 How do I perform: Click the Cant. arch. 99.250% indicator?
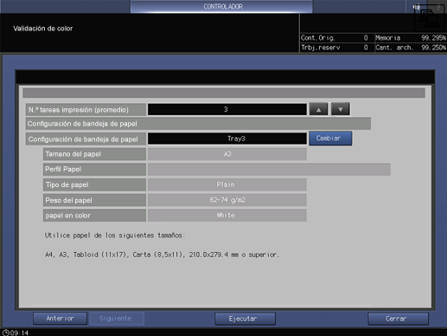tap(411, 48)
